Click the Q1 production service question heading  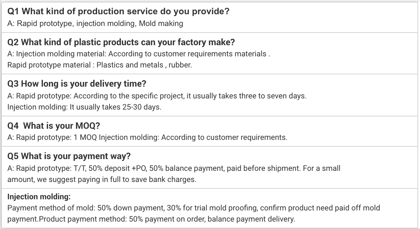click(118, 12)
